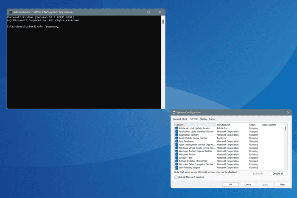Select the Services tab
297x198 pixels.
coord(194,119)
